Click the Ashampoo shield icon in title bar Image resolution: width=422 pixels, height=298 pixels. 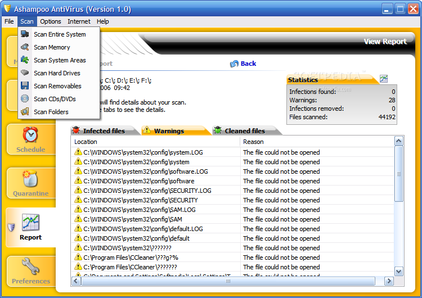tap(7, 8)
